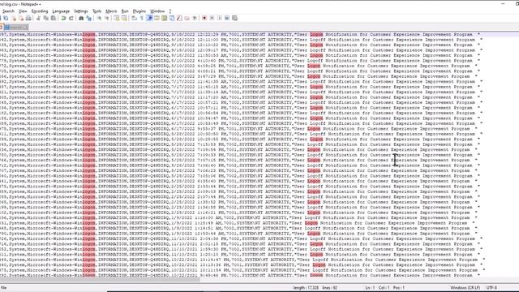Click the UTF-8 encoding status field

click(491, 288)
